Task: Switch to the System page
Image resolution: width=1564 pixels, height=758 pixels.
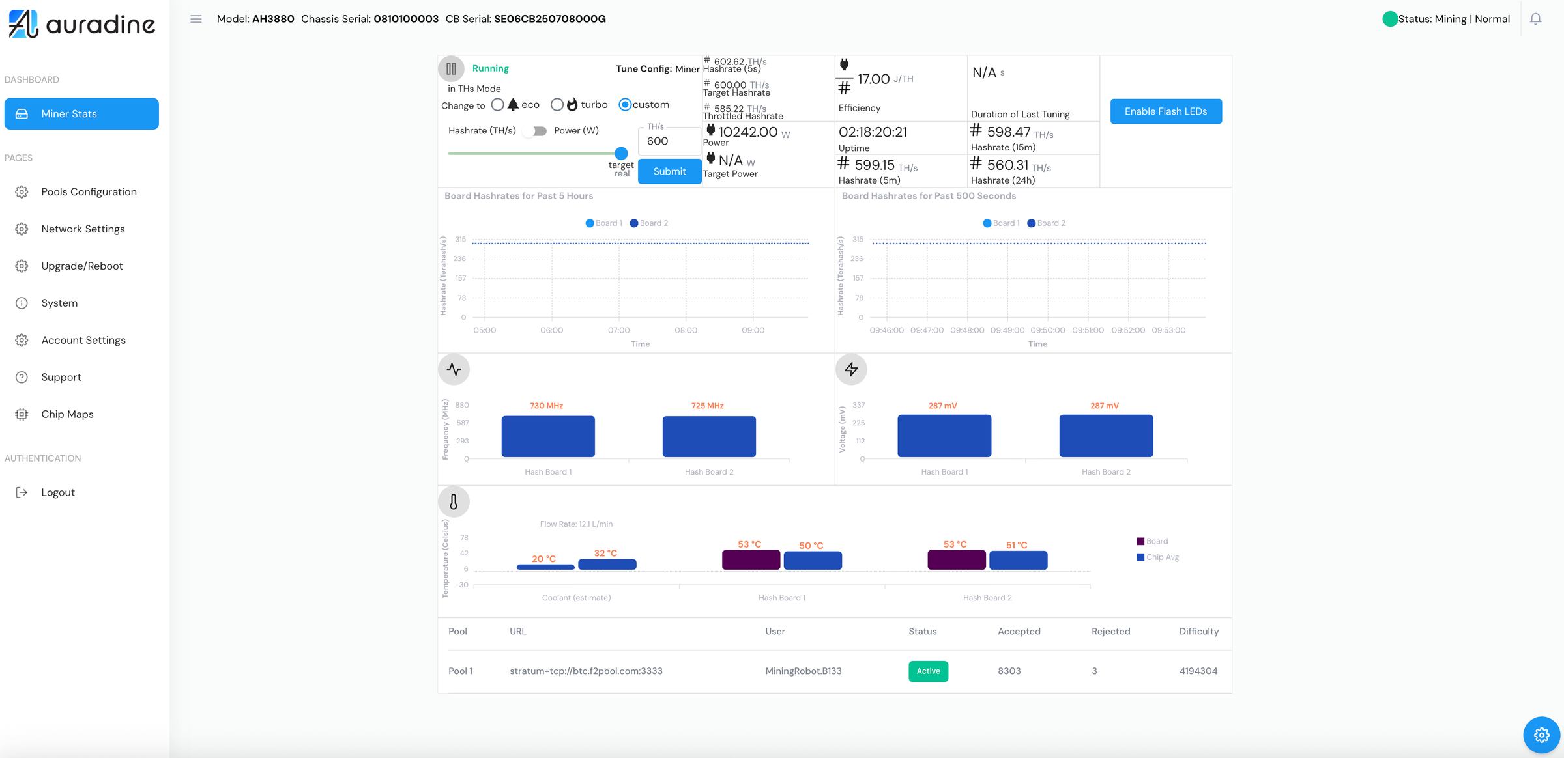Action: click(59, 303)
